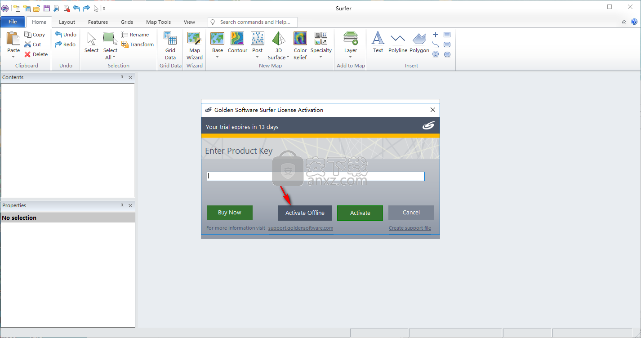Copy the selection via Copy

[35, 35]
